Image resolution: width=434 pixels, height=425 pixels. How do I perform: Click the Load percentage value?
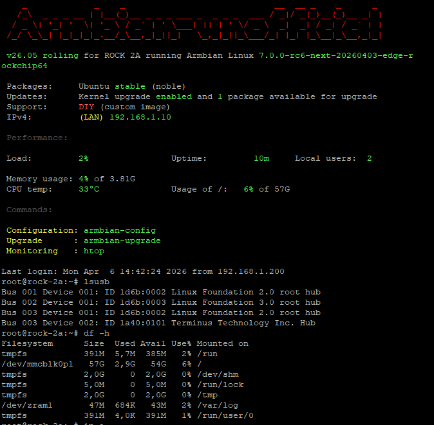(84, 158)
